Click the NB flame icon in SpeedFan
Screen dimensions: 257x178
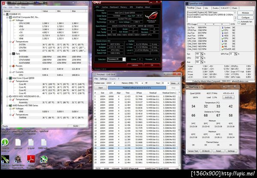click(x=223, y=47)
